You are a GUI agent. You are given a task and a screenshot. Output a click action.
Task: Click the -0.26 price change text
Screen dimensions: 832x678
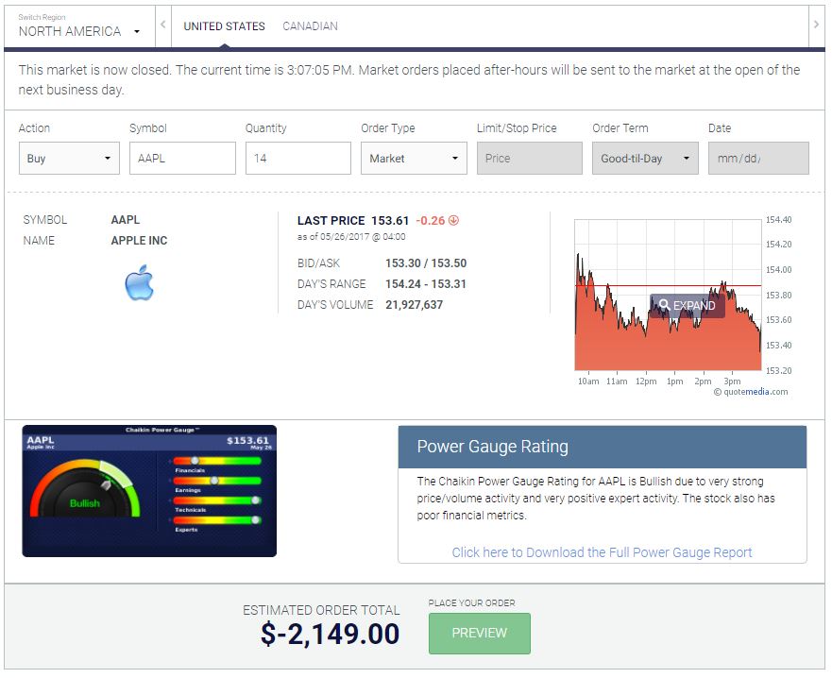click(x=431, y=221)
